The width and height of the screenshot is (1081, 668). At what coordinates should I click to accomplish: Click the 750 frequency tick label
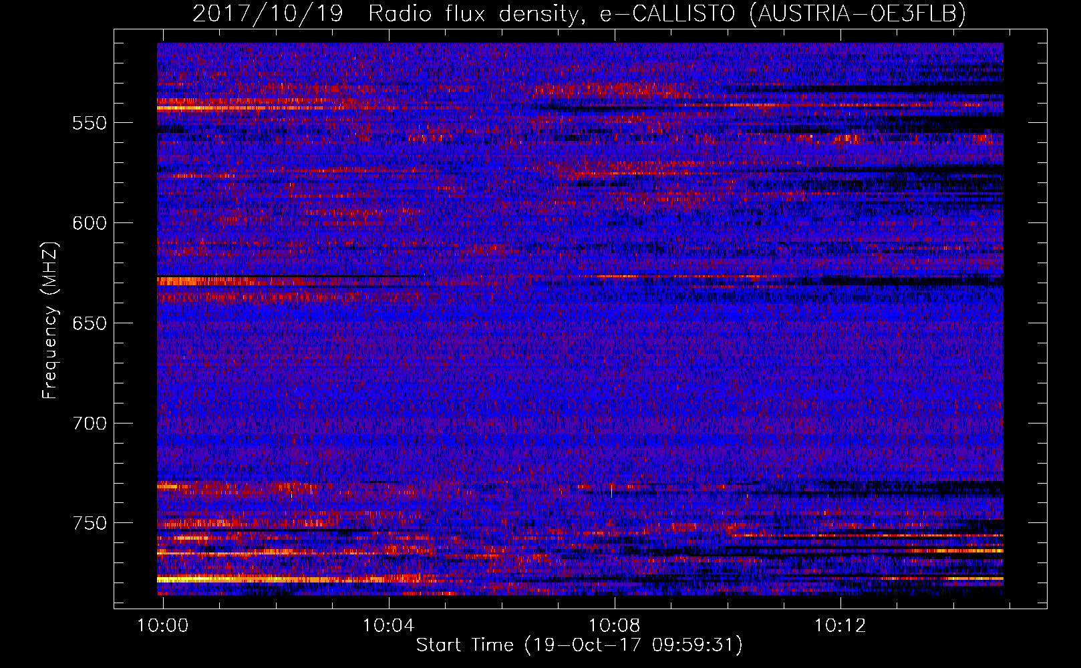[90, 524]
